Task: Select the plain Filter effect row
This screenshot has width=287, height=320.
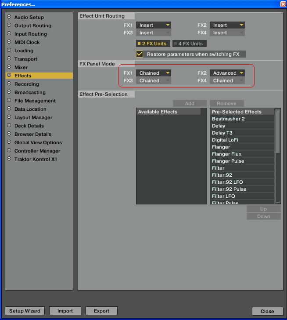Action: (x=242, y=168)
